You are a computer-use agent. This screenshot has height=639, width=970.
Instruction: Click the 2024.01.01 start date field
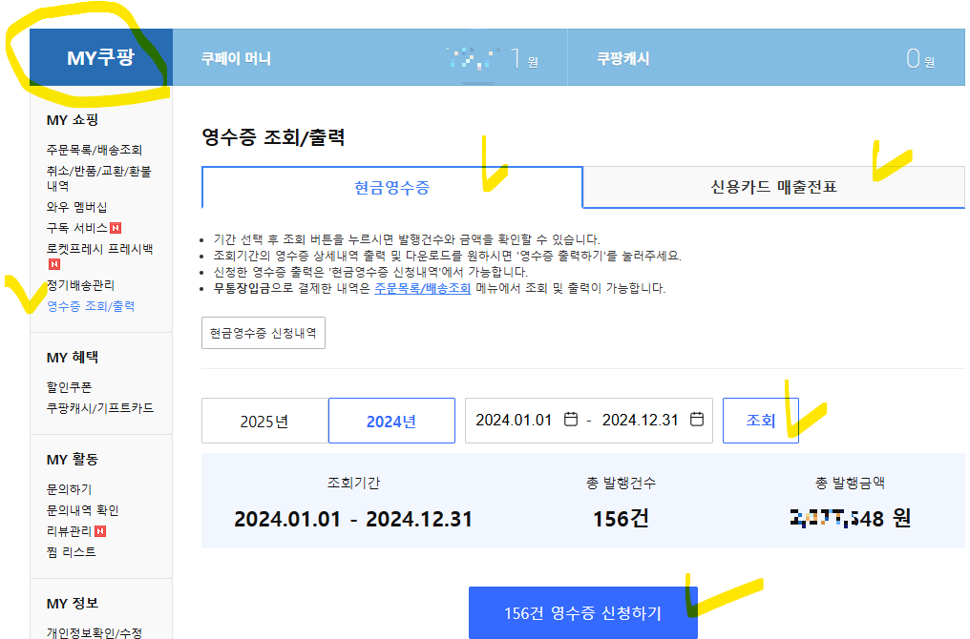pyautogui.click(x=514, y=421)
